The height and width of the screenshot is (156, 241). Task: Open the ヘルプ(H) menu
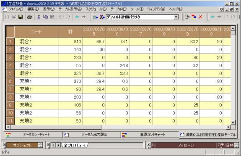coord(176,9)
